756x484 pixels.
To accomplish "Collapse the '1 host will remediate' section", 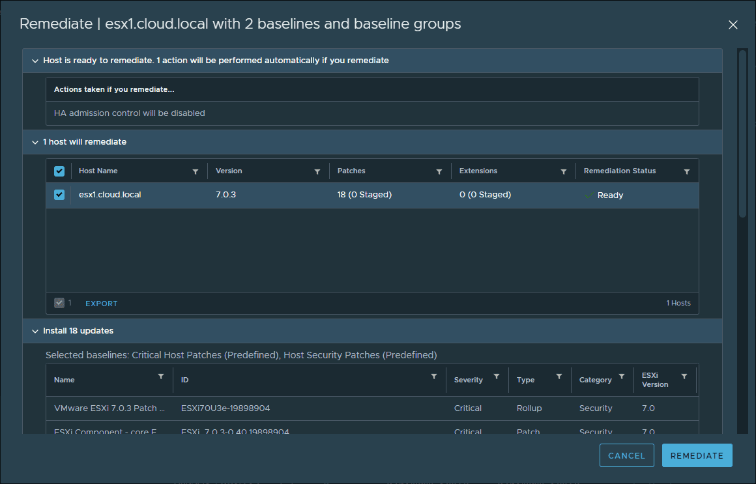I will 35,142.
